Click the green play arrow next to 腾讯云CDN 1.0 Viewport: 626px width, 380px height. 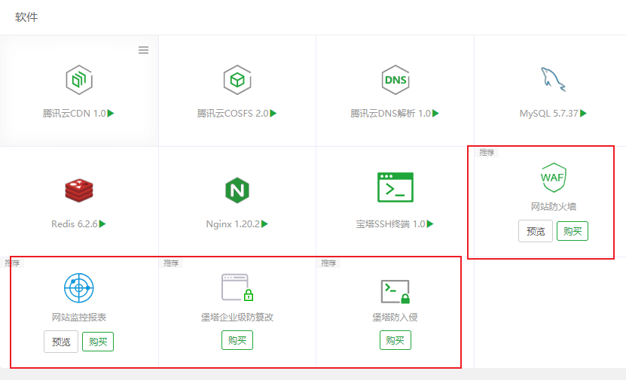(111, 113)
